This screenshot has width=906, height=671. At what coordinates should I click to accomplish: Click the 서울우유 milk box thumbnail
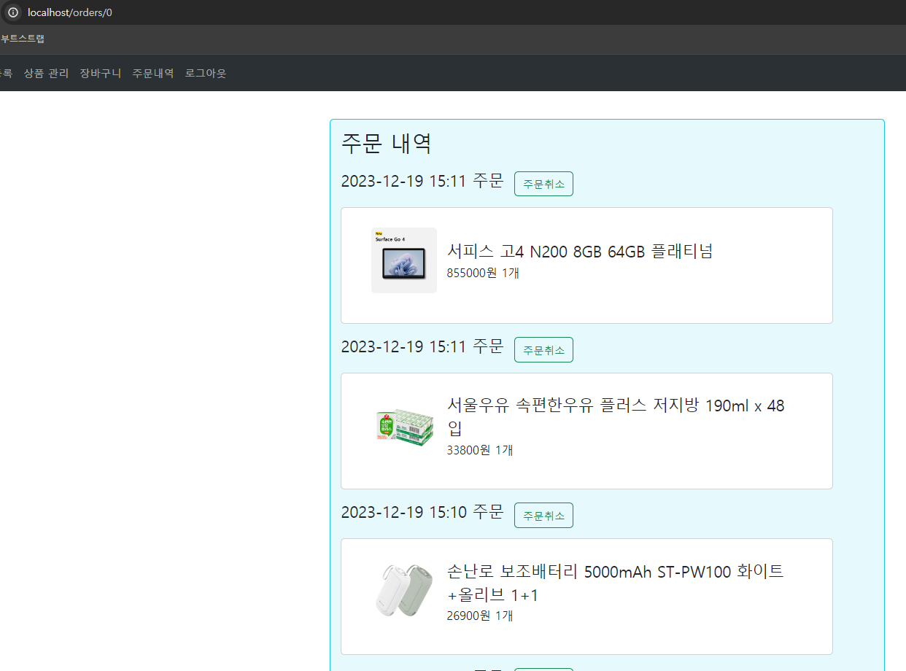coord(404,426)
